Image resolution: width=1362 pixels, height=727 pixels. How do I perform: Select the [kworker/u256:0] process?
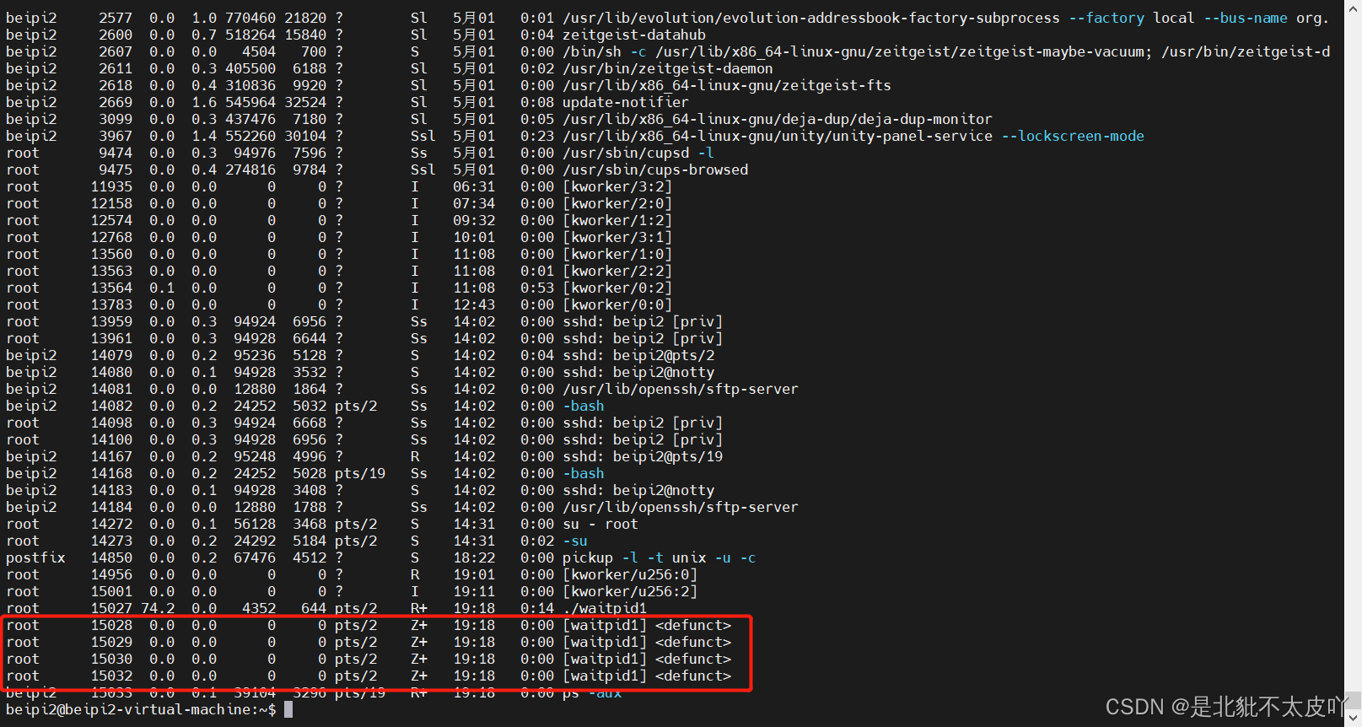pos(630,574)
